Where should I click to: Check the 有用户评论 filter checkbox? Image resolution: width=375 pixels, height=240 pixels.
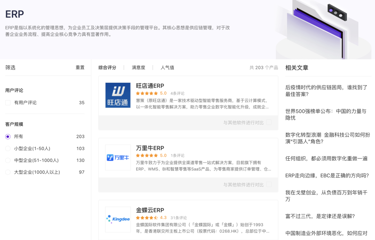[8, 103]
